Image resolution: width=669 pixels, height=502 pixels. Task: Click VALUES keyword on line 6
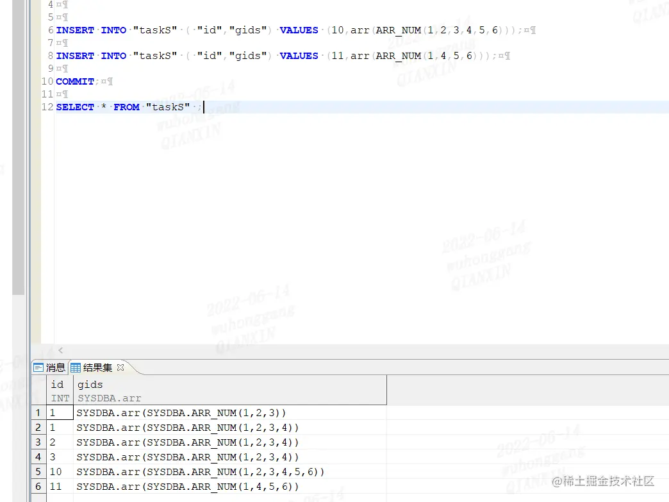[x=299, y=30]
